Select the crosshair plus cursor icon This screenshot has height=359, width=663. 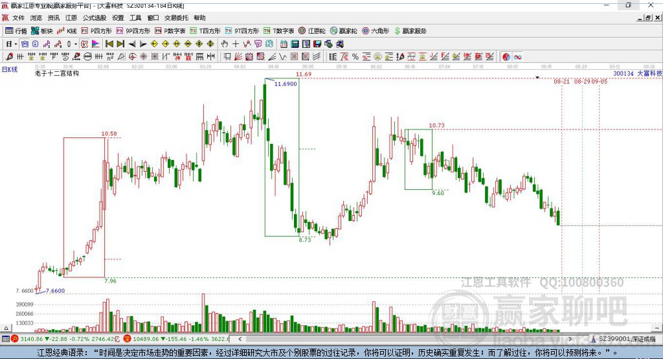(236, 44)
